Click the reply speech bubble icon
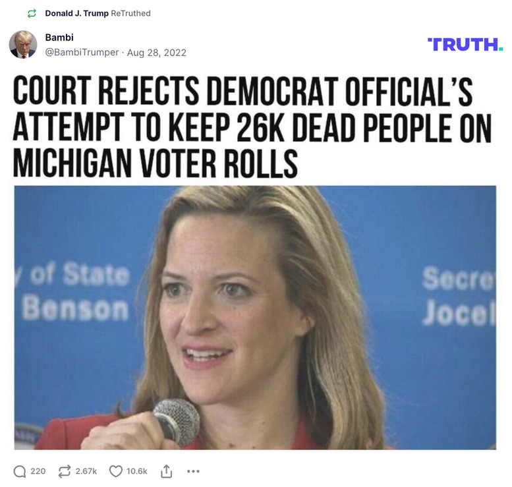This screenshot has width=512, height=487. [x=20, y=471]
